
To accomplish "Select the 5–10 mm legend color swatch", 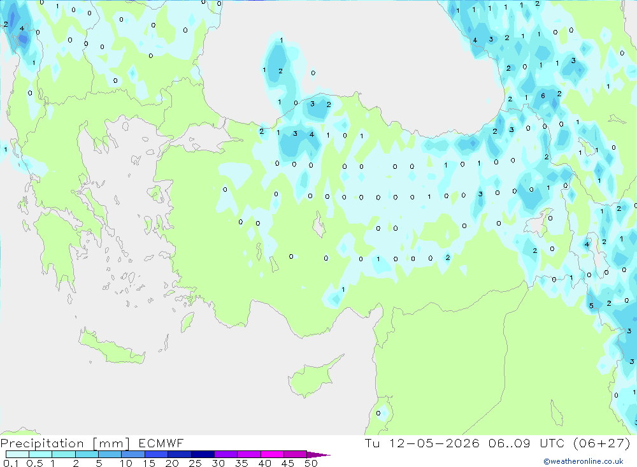I will click(110, 454).
